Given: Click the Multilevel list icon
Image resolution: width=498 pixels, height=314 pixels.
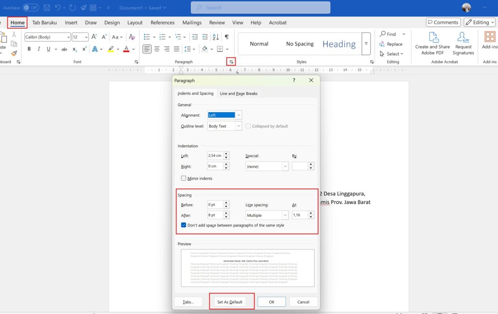Looking at the screenshot, I should point(178,37).
